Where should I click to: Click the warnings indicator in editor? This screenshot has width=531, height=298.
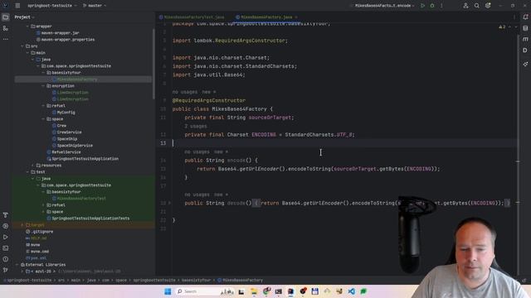click(502, 26)
